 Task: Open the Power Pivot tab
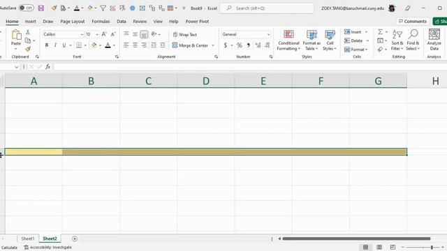[x=197, y=22]
